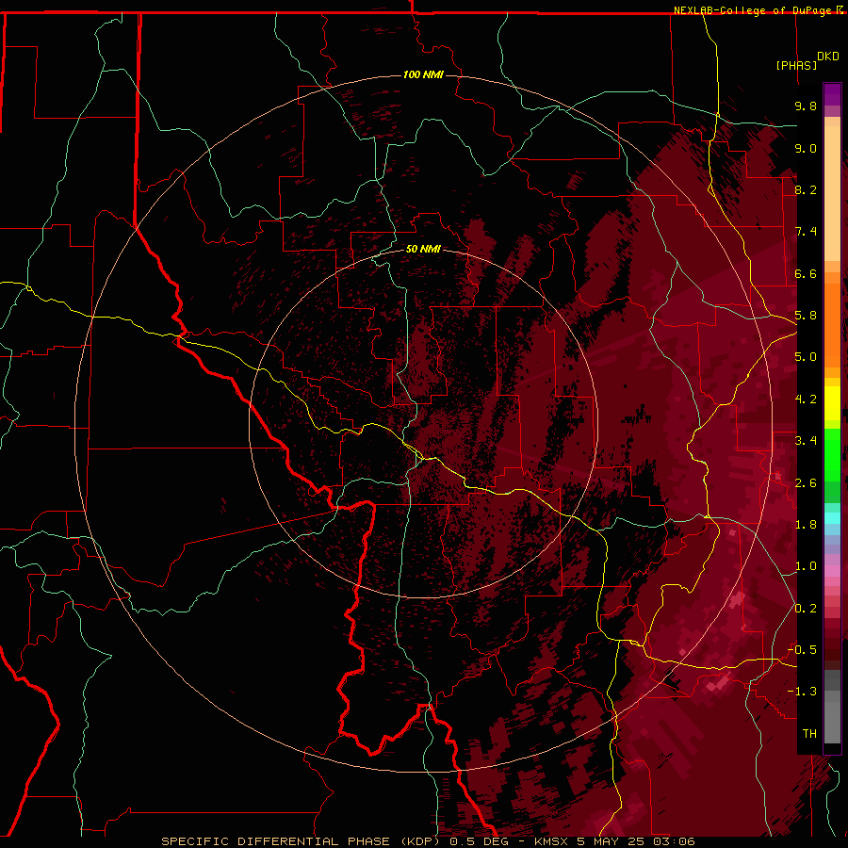Click the 6.6 value on the scale
The height and width of the screenshot is (848, 848).
[806, 273]
